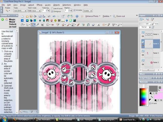Click the Delete Layer icon in Layers palette
Image resolution: width=163 pixels, height=122 pixels.
click(x=147, y=20)
